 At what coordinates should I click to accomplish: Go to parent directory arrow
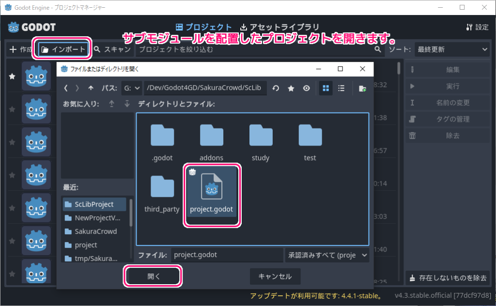91,88
